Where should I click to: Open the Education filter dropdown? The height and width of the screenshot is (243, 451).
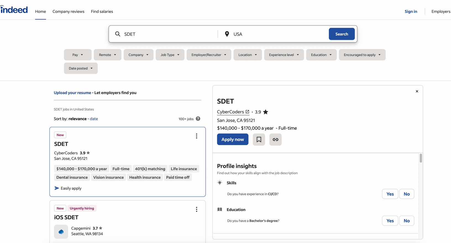click(x=321, y=55)
